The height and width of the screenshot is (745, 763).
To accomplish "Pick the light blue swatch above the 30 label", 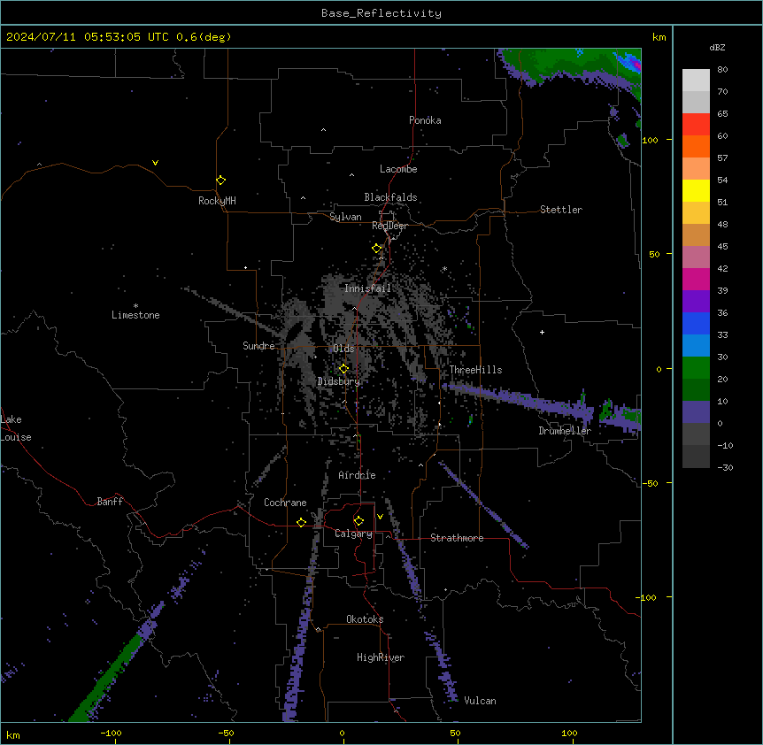I will 696,345.
